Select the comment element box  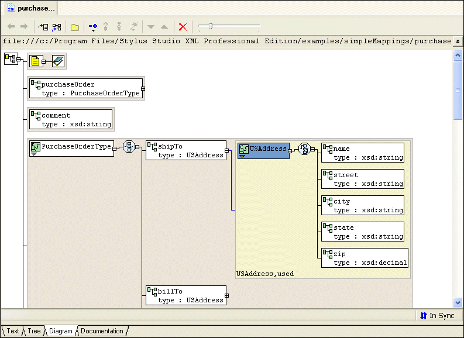pyautogui.click(x=70, y=119)
